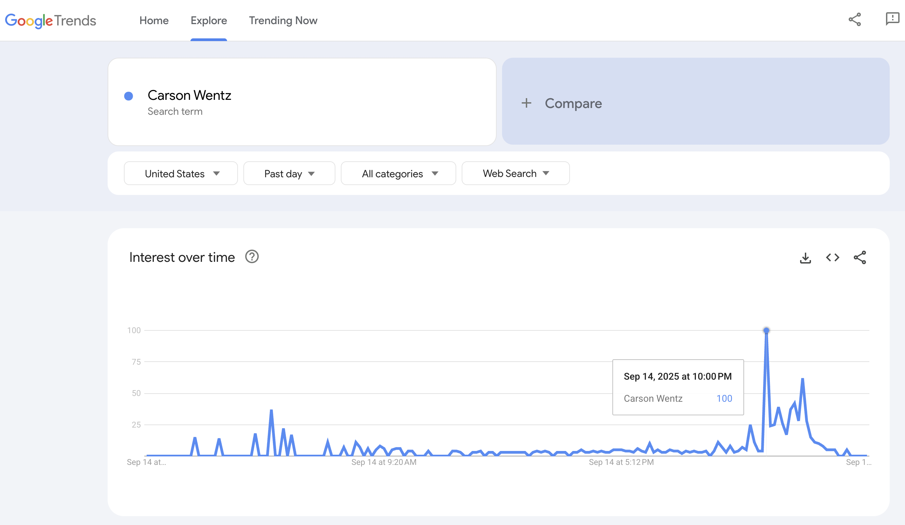
Task: Expand the Past day time range dropdown
Action: click(x=289, y=174)
